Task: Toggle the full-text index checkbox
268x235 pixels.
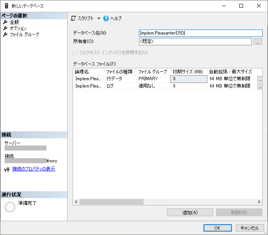Action: [75, 53]
